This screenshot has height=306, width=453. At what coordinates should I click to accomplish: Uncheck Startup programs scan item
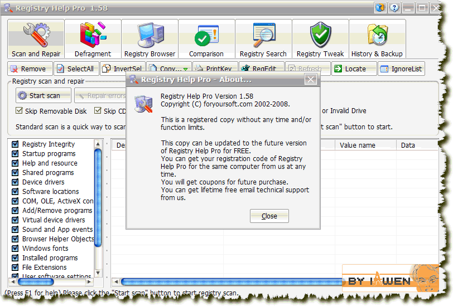click(x=15, y=154)
